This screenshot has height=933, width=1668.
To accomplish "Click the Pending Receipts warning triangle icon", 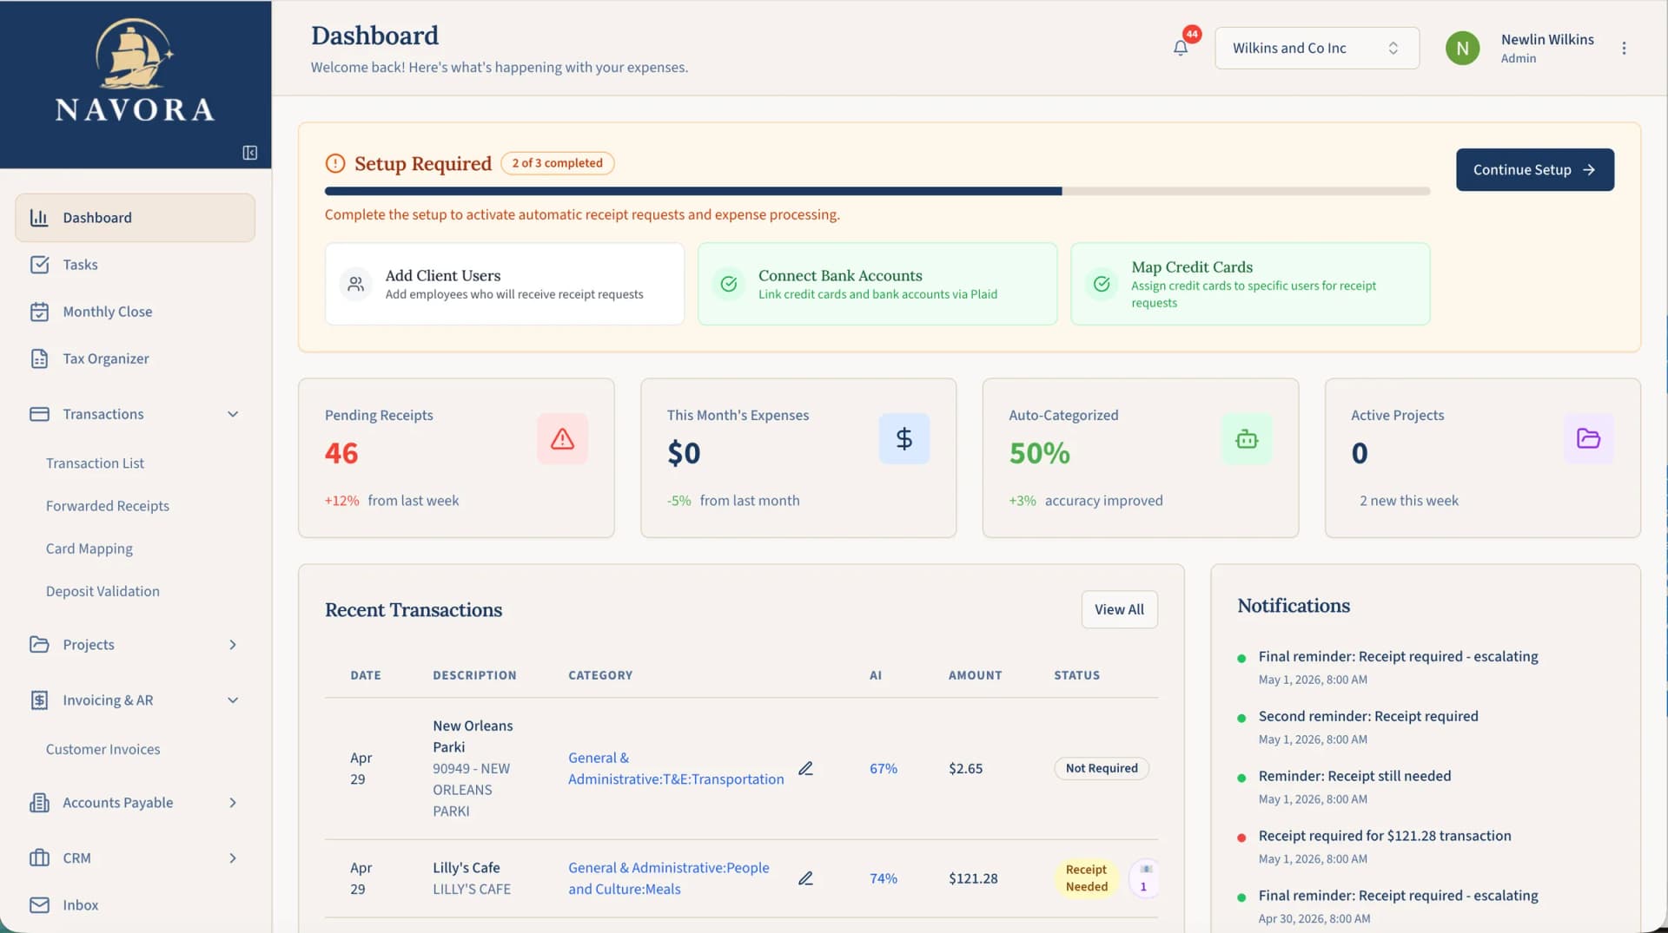I will point(562,438).
